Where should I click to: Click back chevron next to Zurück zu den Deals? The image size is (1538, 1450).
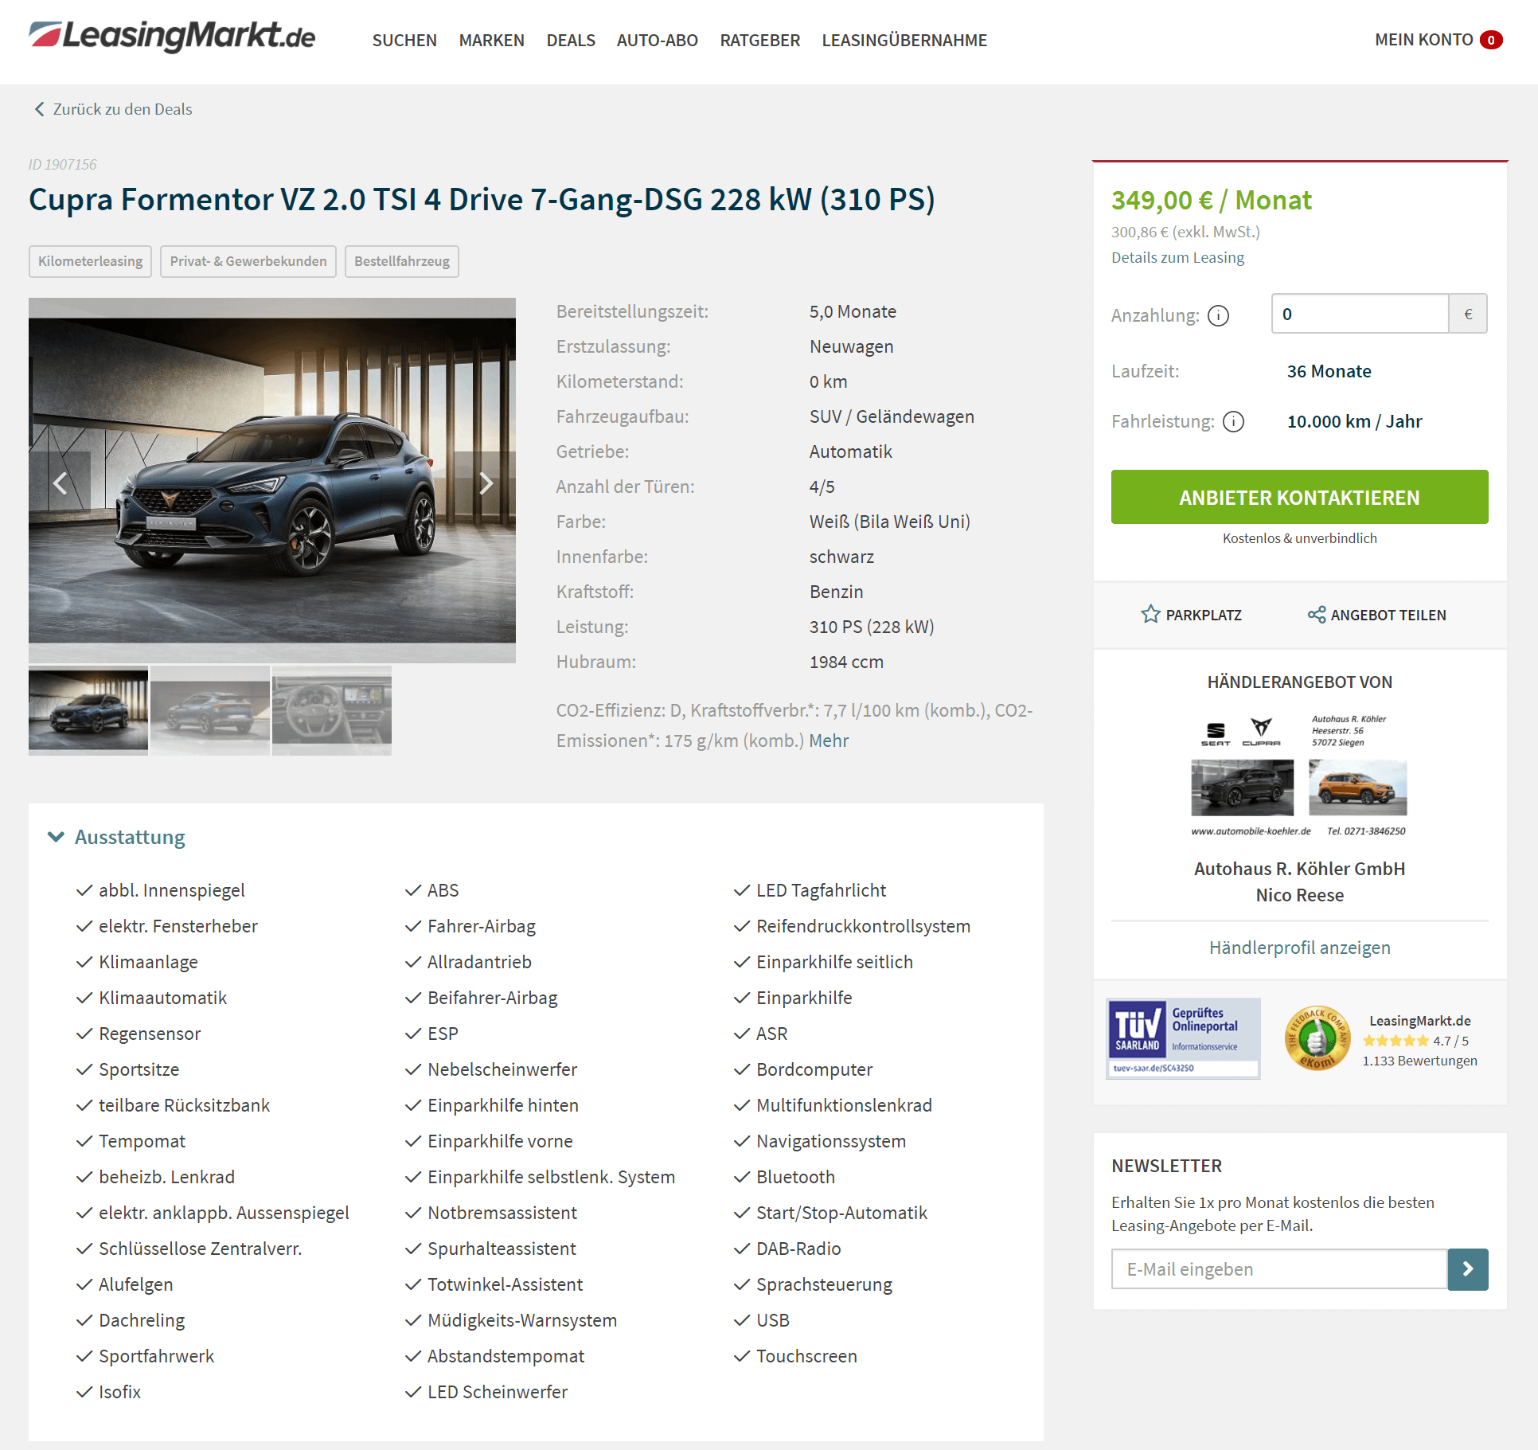[x=39, y=109]
